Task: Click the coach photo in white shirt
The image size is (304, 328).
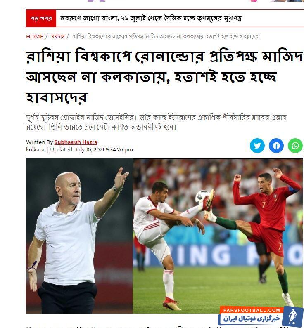Action: [79, 236]
